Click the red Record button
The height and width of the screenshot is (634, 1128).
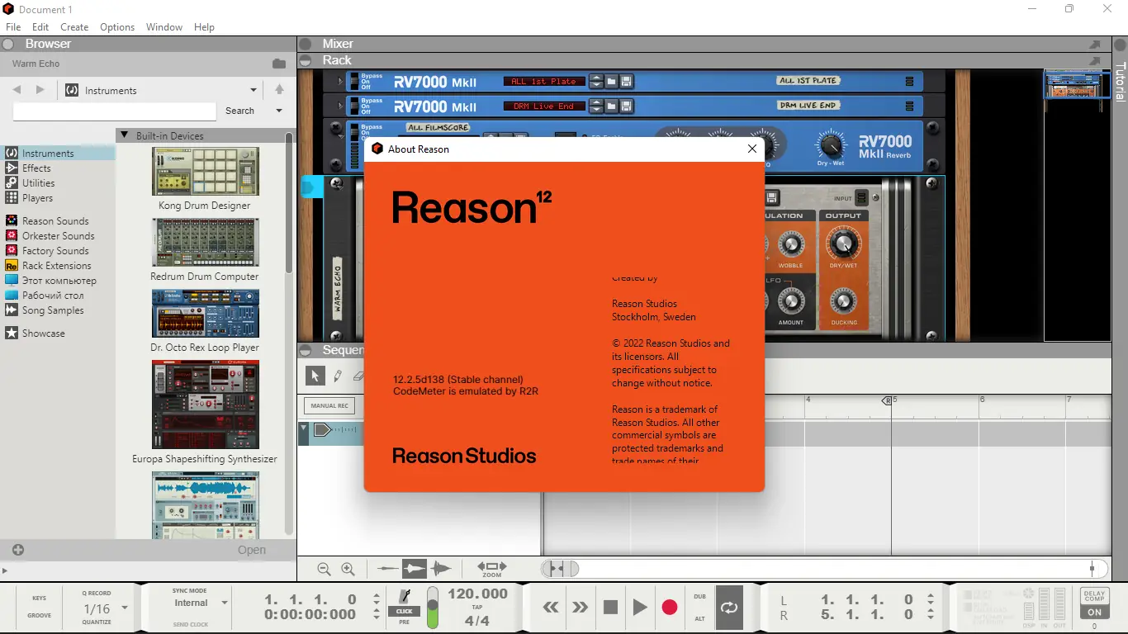pos(670,608)
